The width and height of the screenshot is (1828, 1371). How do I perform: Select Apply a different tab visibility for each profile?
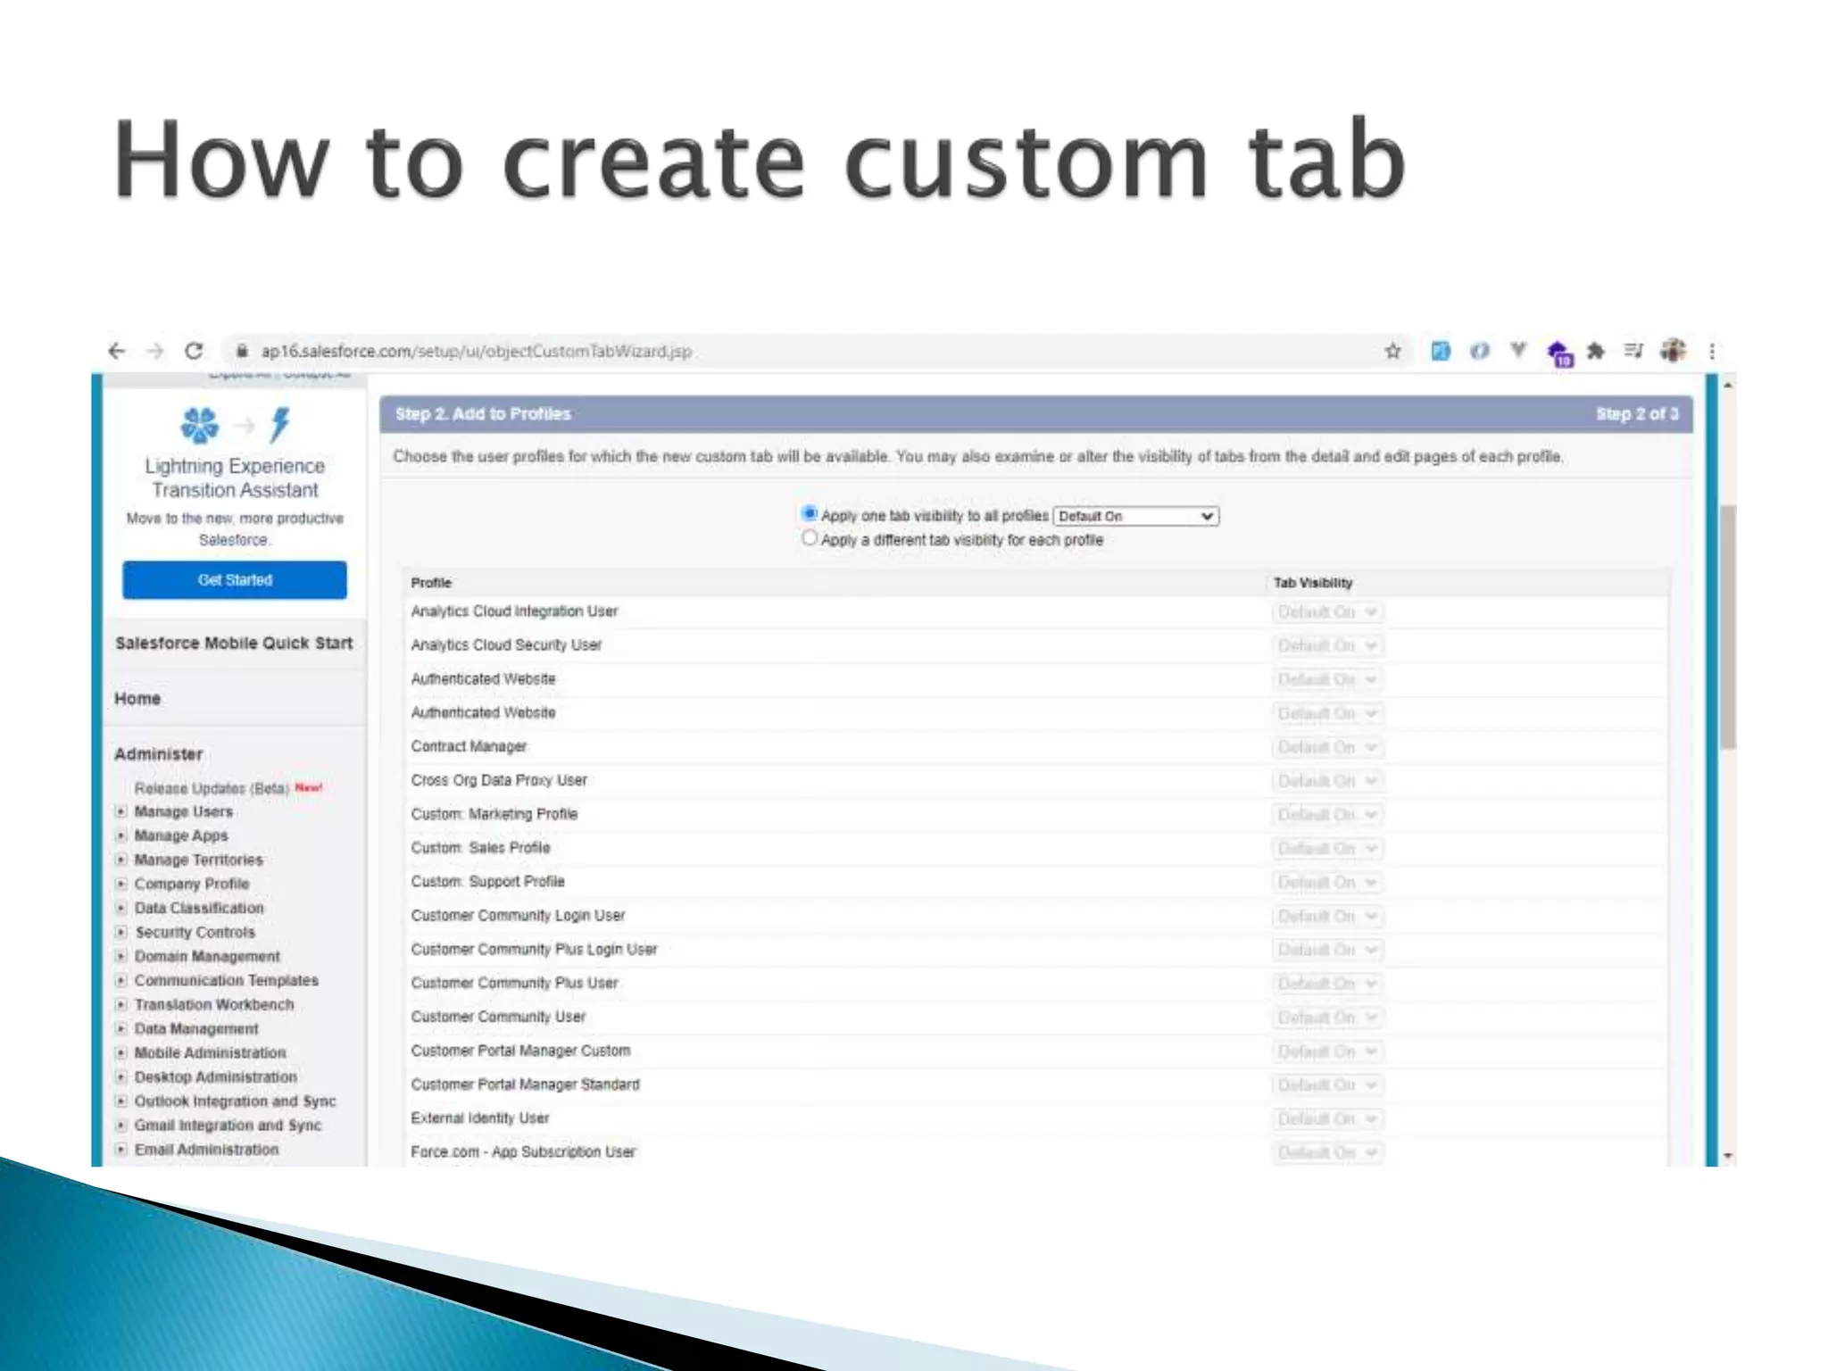tap(810, 538)
